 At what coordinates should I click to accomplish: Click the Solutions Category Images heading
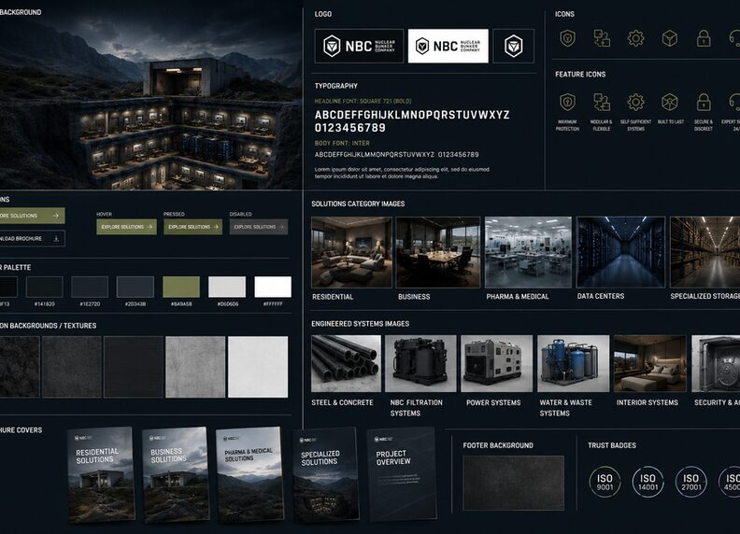click(x=358, y=204)
